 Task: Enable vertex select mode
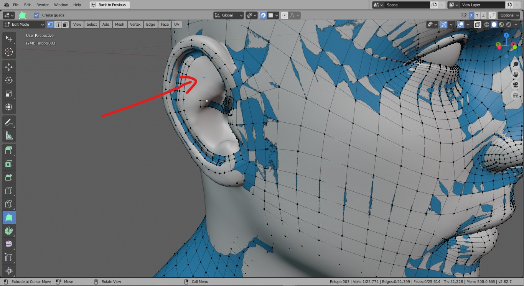50,25
